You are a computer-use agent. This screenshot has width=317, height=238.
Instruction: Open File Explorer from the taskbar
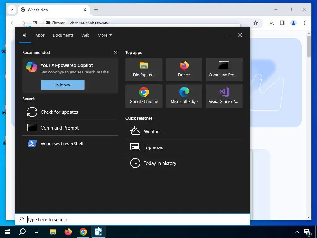tap(53, 232)
